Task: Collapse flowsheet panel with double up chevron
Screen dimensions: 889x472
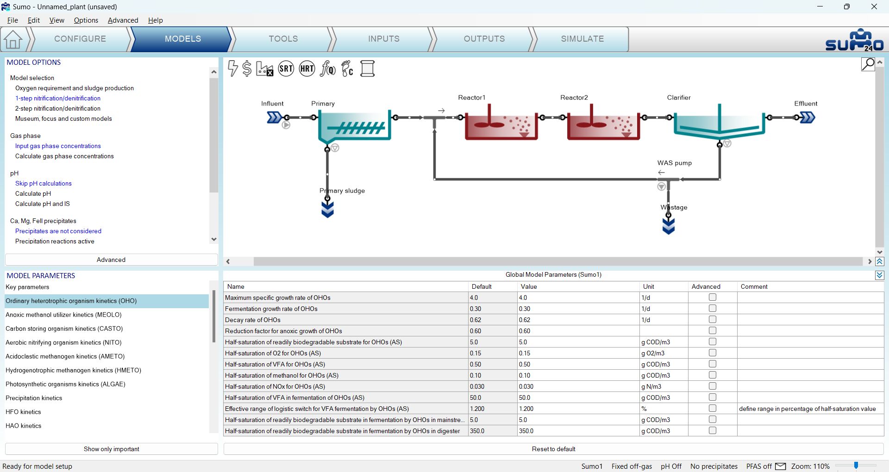Action: 880,262
